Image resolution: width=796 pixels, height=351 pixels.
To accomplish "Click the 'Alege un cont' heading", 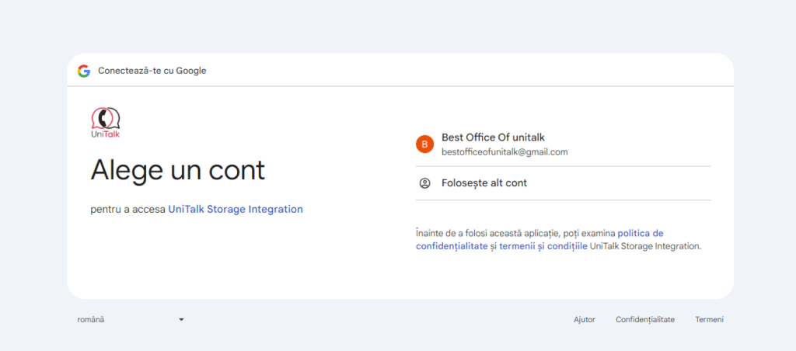I will click(x=178, y=169).
